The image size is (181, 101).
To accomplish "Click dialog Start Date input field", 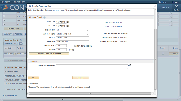I will click(61, 22).
